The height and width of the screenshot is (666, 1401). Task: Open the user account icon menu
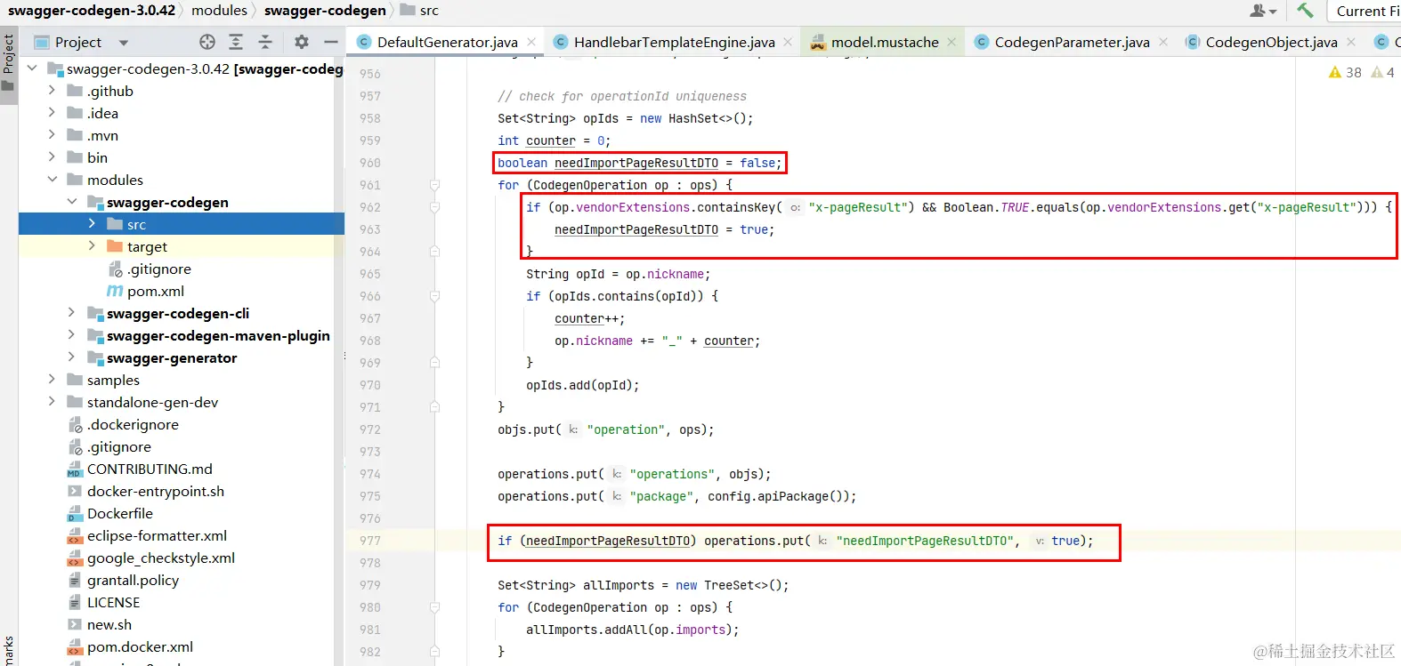(x=1263, y=11)
